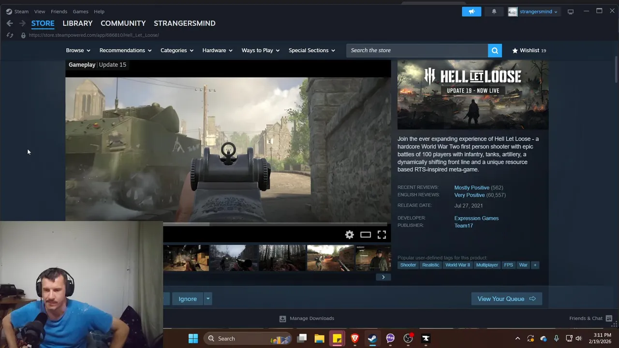Toggle theater mode for the video
This screenshot has height=348, width=619.
(x=366, y=235)
